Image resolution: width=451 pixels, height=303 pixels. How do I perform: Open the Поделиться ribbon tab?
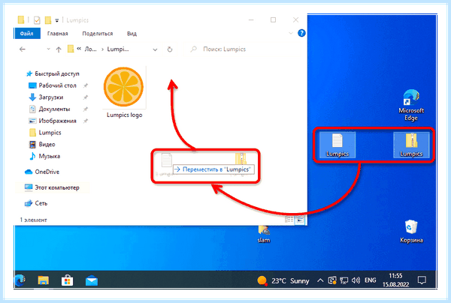pyautogui.click(x=98, y=34)
